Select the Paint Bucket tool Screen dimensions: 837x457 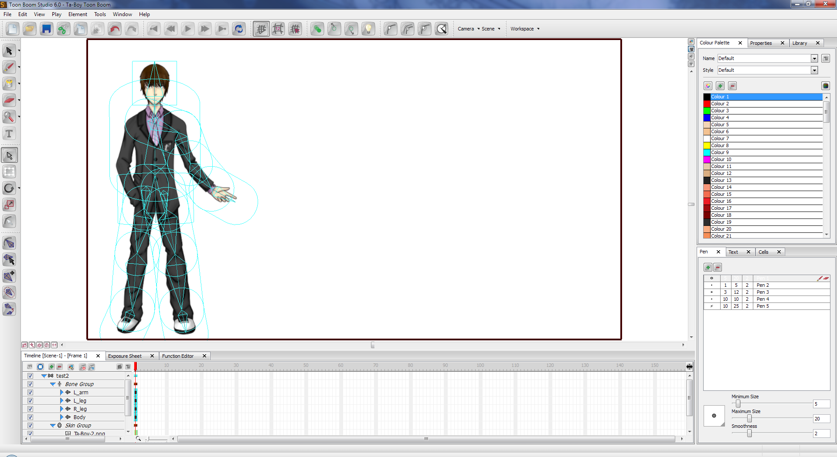tap(10, 84)
